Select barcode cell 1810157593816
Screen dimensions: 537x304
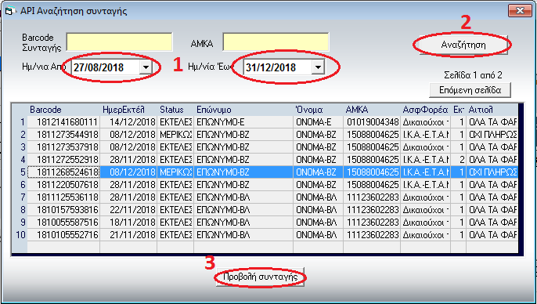[63, 210]
